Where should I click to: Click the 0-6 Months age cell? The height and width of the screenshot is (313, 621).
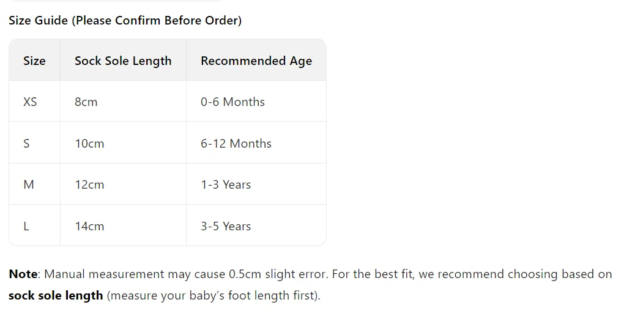[256, 102]
